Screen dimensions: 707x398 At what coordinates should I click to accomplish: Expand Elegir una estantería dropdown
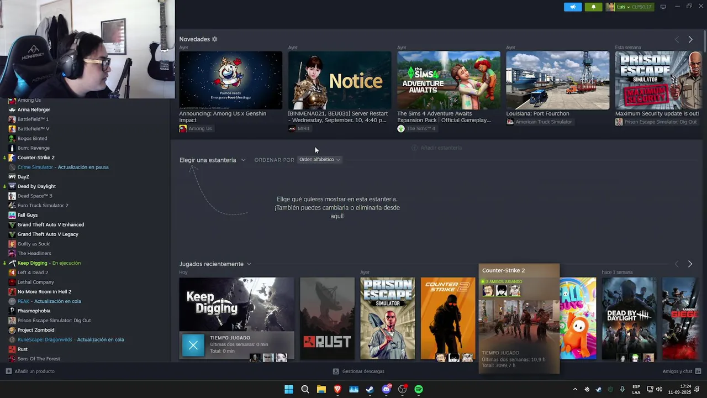[213, 160]
